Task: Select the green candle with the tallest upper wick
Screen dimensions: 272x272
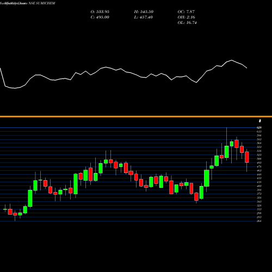Action: point(227,152)
